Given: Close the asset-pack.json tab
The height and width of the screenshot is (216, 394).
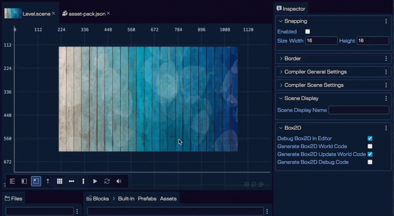Looking at the screenshot, I should [x=108, y=13].
